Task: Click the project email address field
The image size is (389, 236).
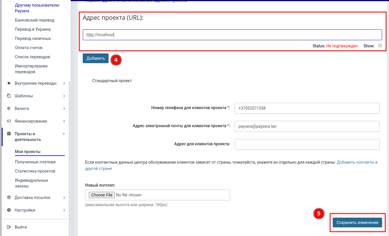Action: point(307,126)
